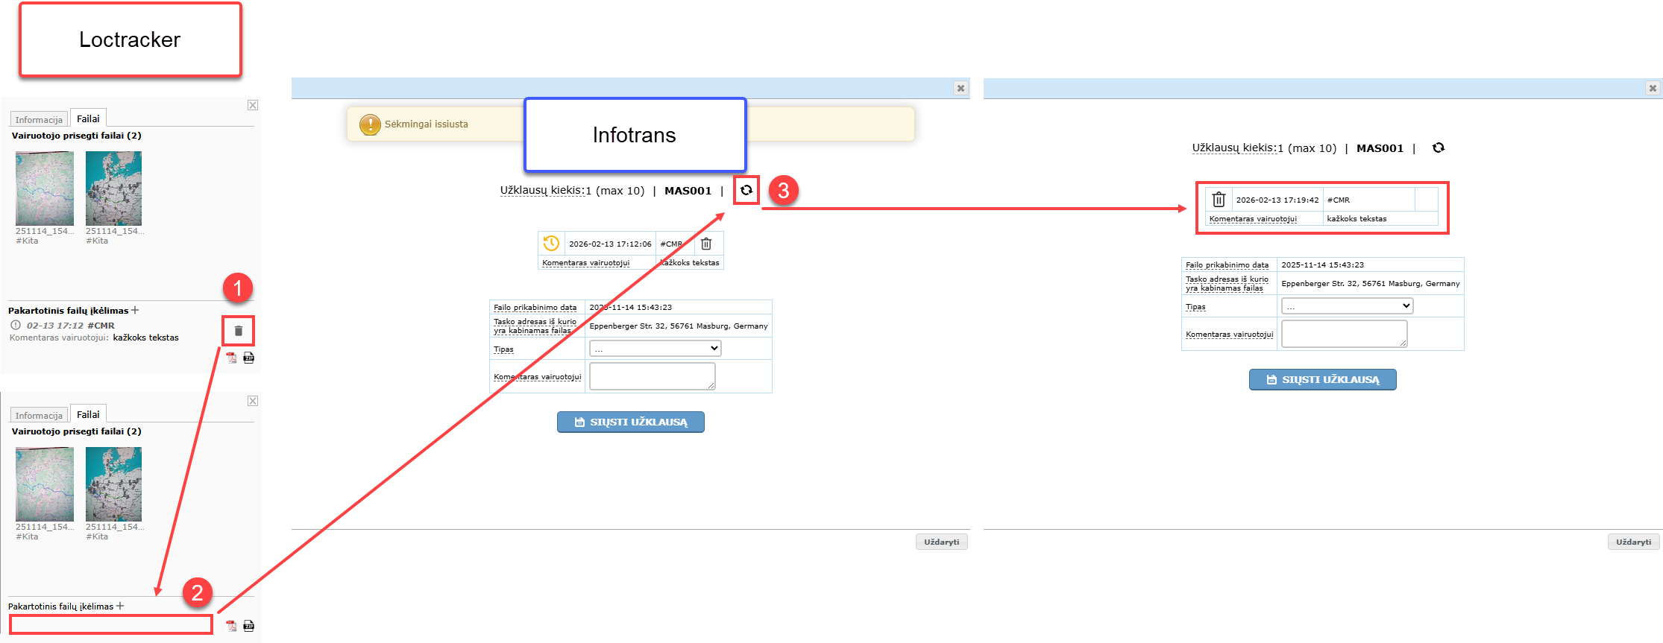Click Uždaryti in left Infotrans dialog
The height and width of the screenshot is (643, 1663).
tap(942, 542)
